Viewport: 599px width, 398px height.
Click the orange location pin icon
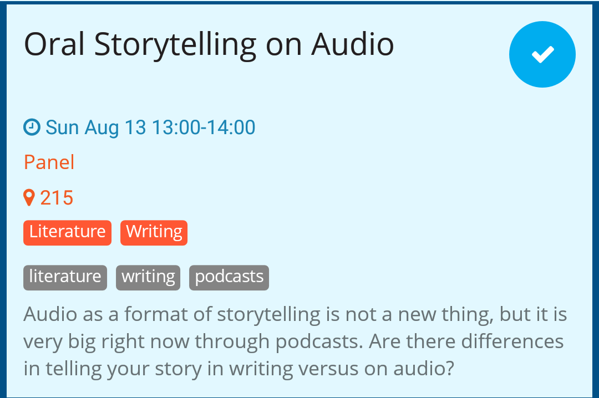tap(29, 197)
